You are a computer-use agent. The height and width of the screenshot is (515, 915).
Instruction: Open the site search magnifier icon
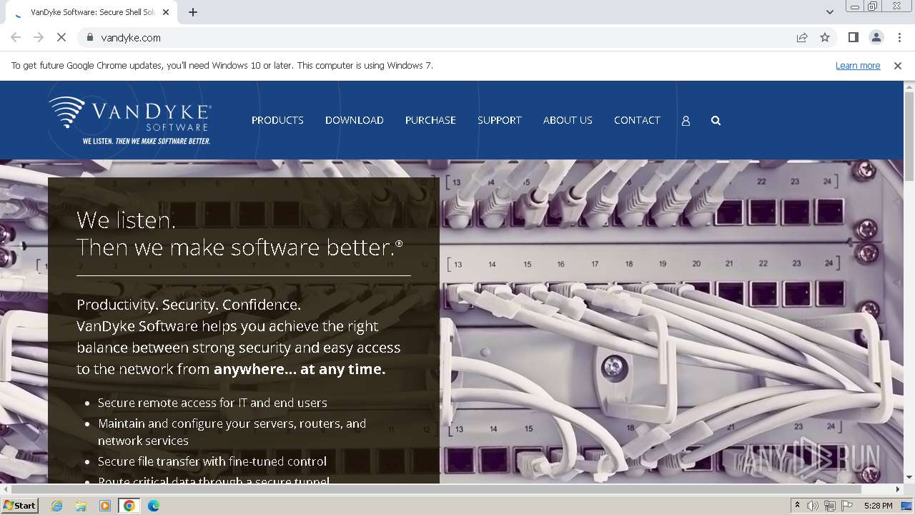(716, 121)
